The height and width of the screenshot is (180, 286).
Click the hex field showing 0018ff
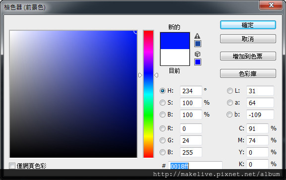point(195,166)
